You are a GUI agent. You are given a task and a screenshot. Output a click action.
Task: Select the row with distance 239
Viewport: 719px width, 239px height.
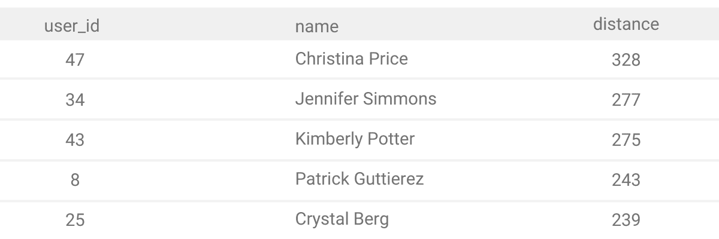(359, 220)
